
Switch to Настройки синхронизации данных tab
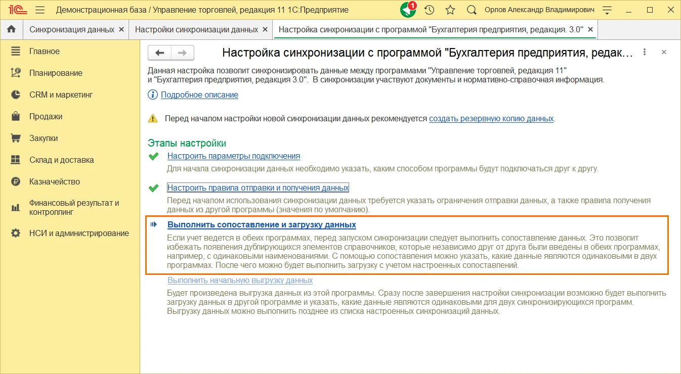196,29
